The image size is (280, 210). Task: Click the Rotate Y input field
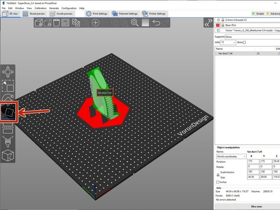point(266,166)
